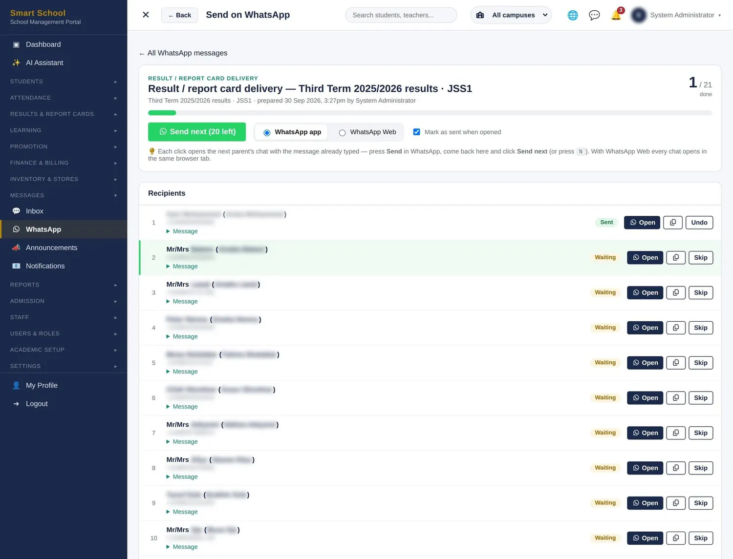Open the chat bubble icon in header

(x=594, y=15)
